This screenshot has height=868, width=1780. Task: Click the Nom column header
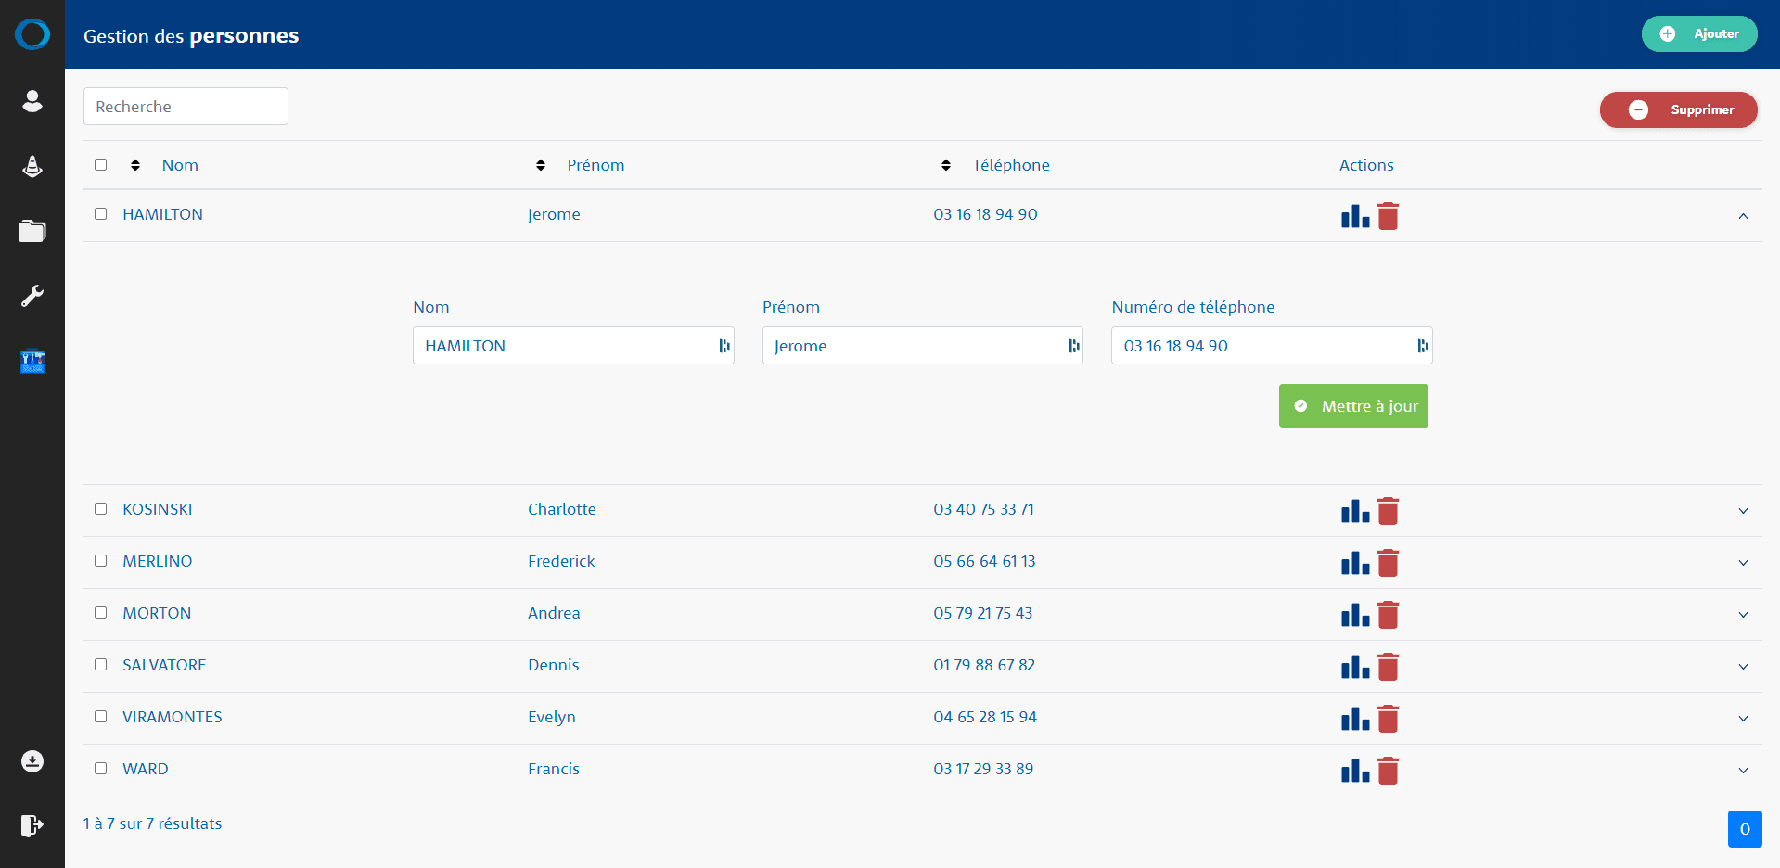coord(180,165)
